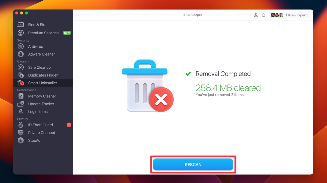
Task: Open the user account profile icon
Action: pyautogui.click(x=256, y=15)
